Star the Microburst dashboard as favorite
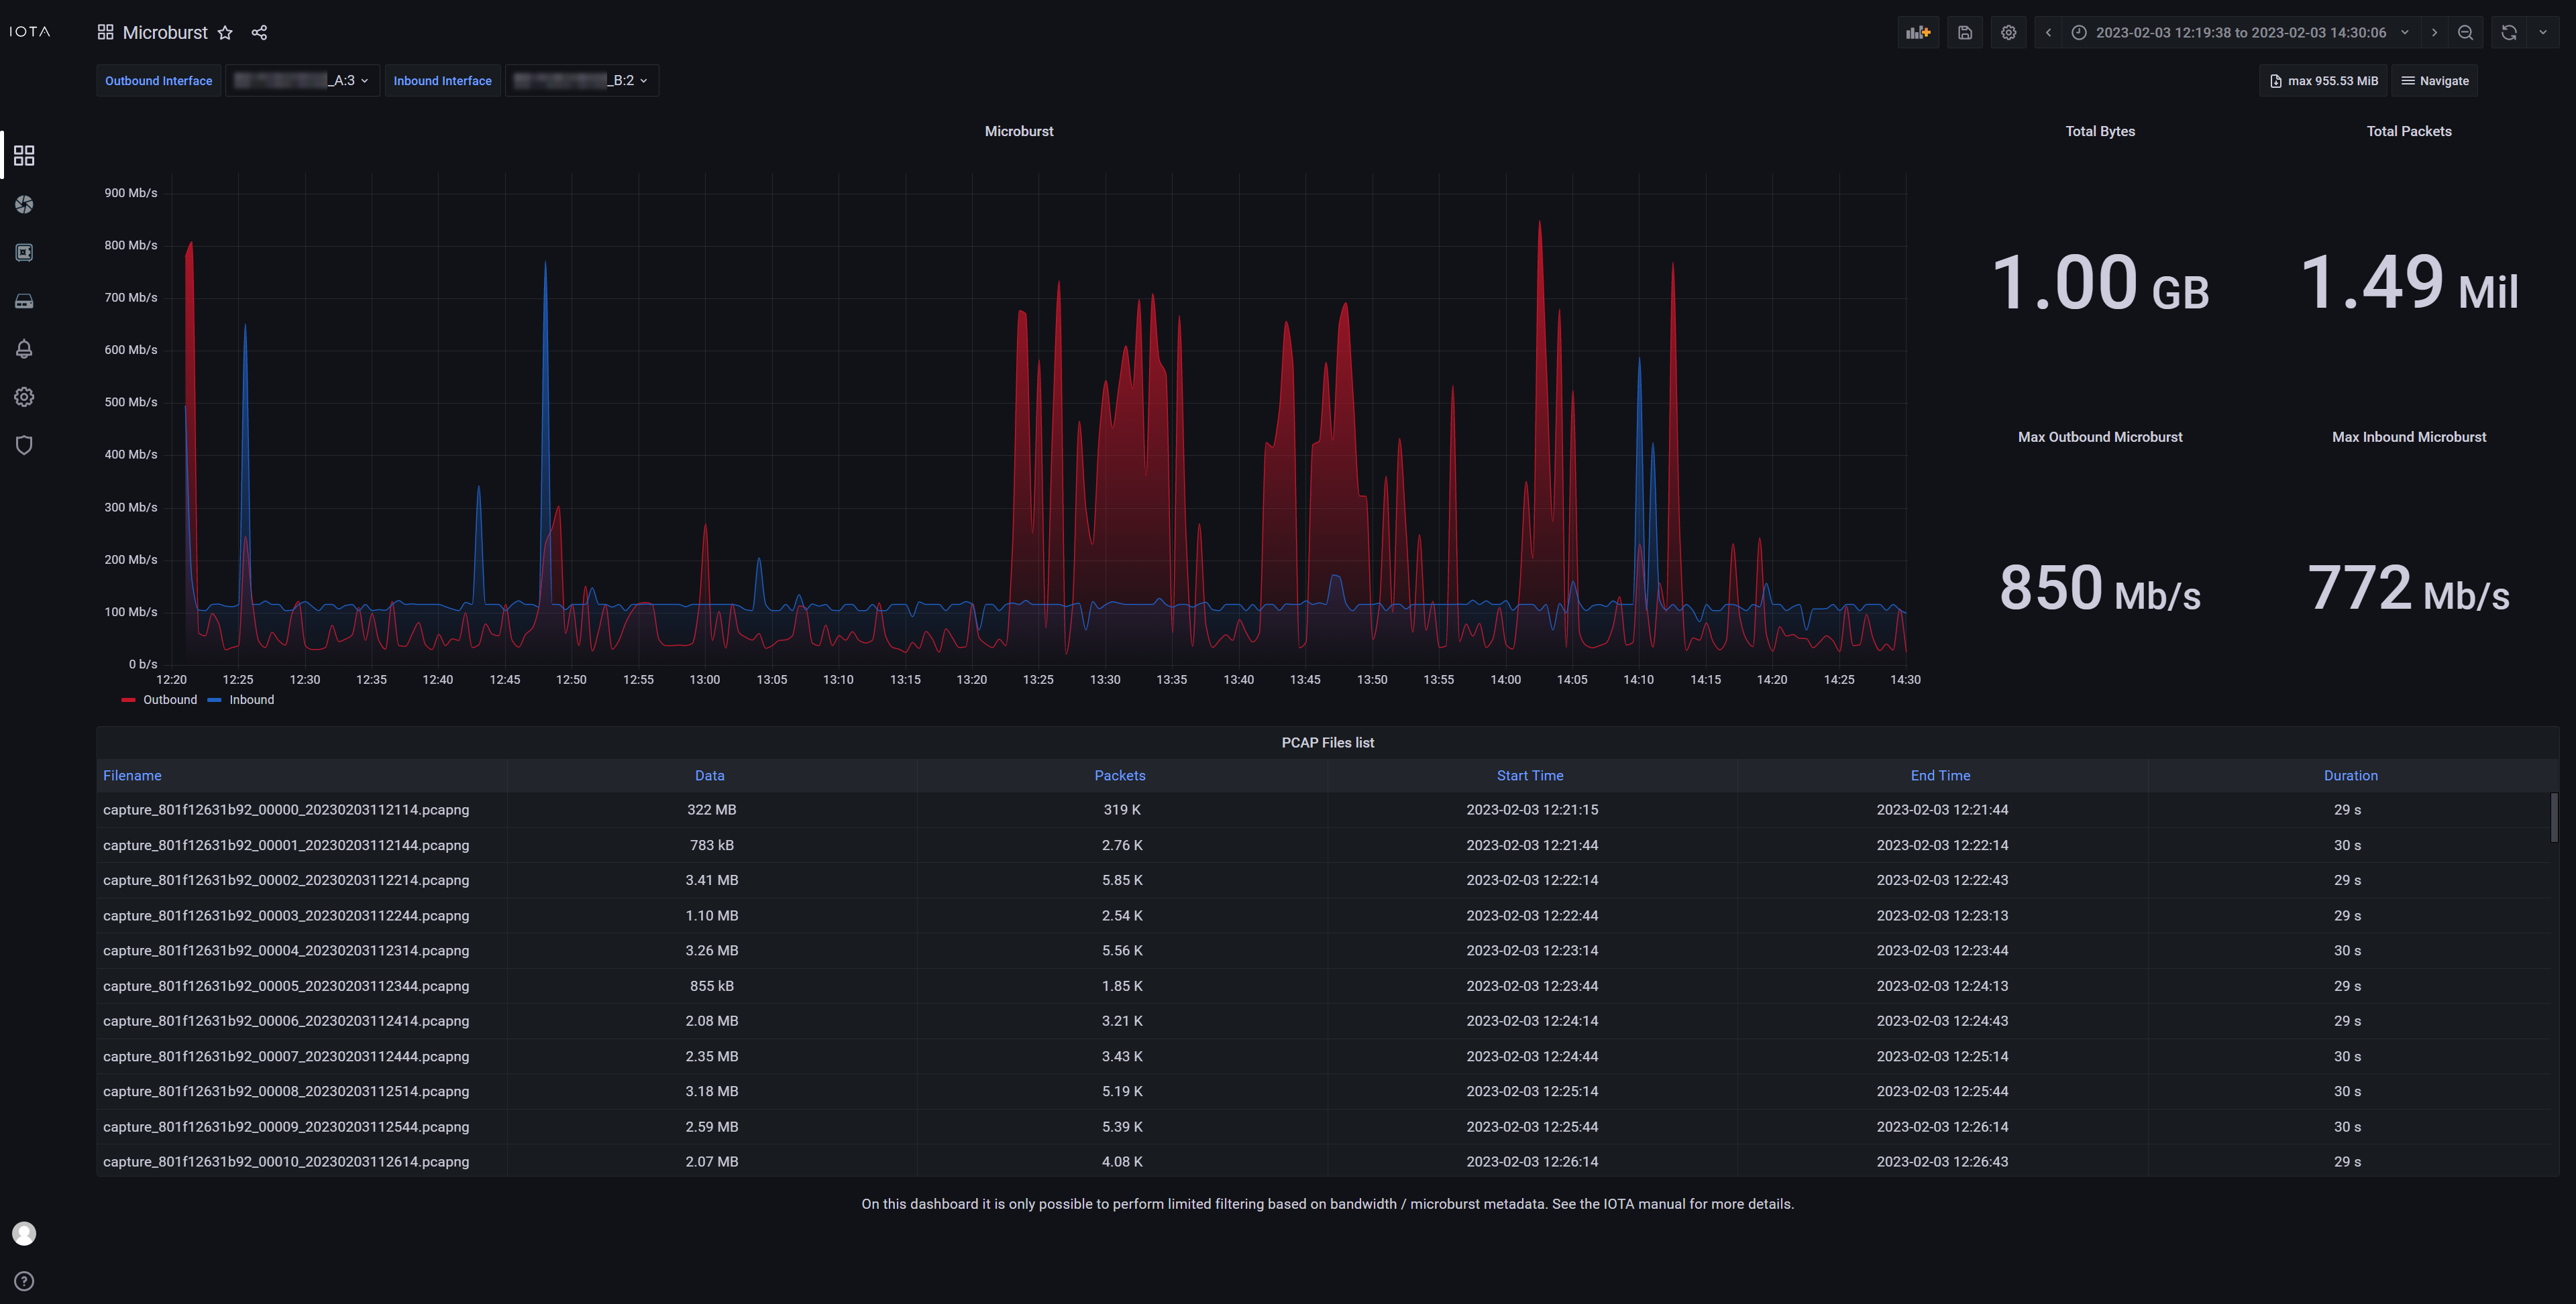The height and width of the screenshot is (1304, 2576). point(225,33)
